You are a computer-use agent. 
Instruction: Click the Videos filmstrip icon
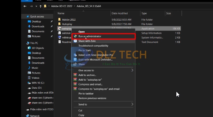29,78
